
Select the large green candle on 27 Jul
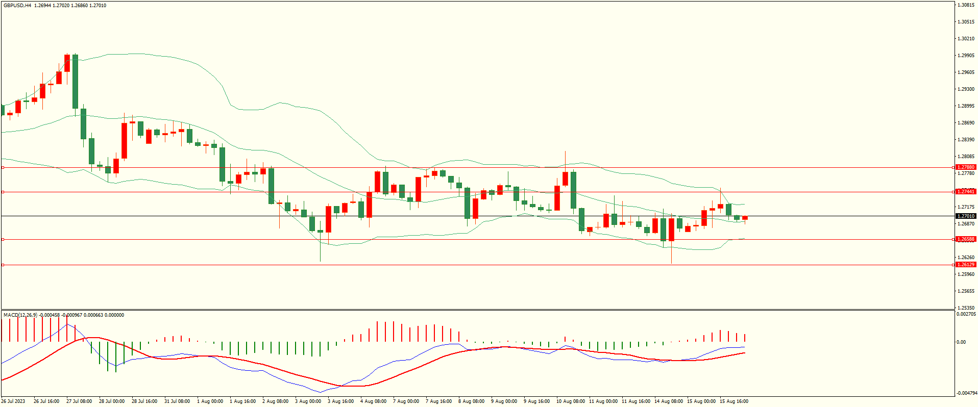tap(76, 82)
